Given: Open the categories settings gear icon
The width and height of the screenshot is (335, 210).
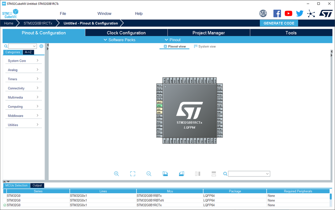Looking at the screenshot, I should click(41, 46).
